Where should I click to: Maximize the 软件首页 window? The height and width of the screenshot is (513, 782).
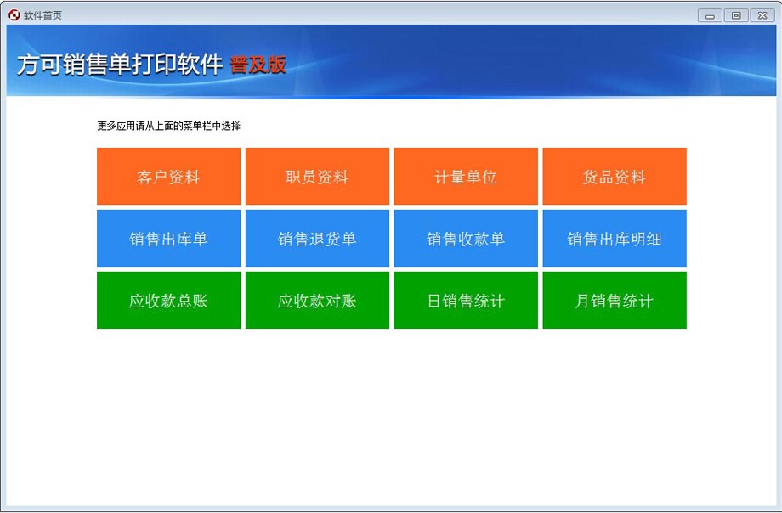point(735,15)
